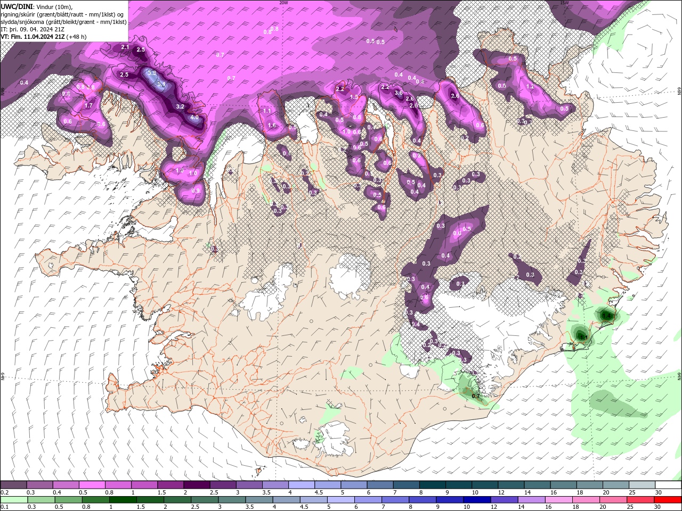
Task: Select the lower purple swatch labeled 12
Action: 504,500
